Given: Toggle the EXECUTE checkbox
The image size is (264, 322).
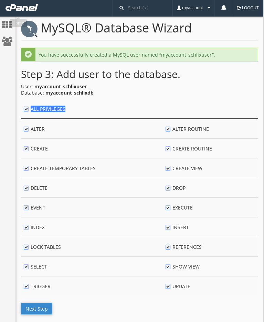Looking at the screenshot, I should 168,208.
